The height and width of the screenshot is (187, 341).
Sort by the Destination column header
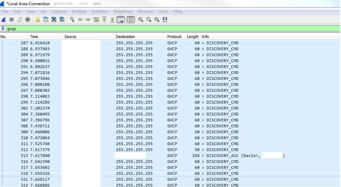pos(140,37)
